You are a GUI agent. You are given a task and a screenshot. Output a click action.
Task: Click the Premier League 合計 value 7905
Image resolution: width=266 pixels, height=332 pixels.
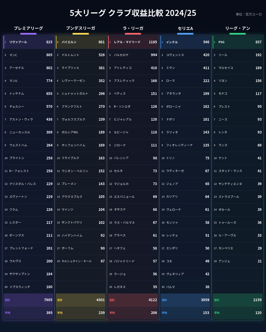tap(48, 300)
